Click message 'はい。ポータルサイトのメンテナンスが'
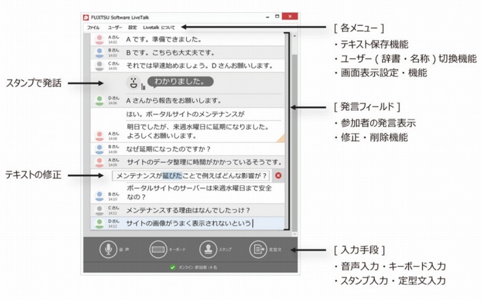Viewport: 482px width, 300px height. 186,114
